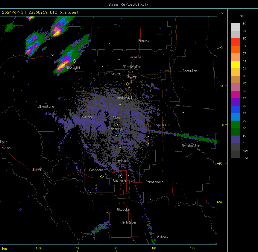This screenshot has height=252, width=258.
Task: Click the Banff label
Action: click(x=37, y=170)
